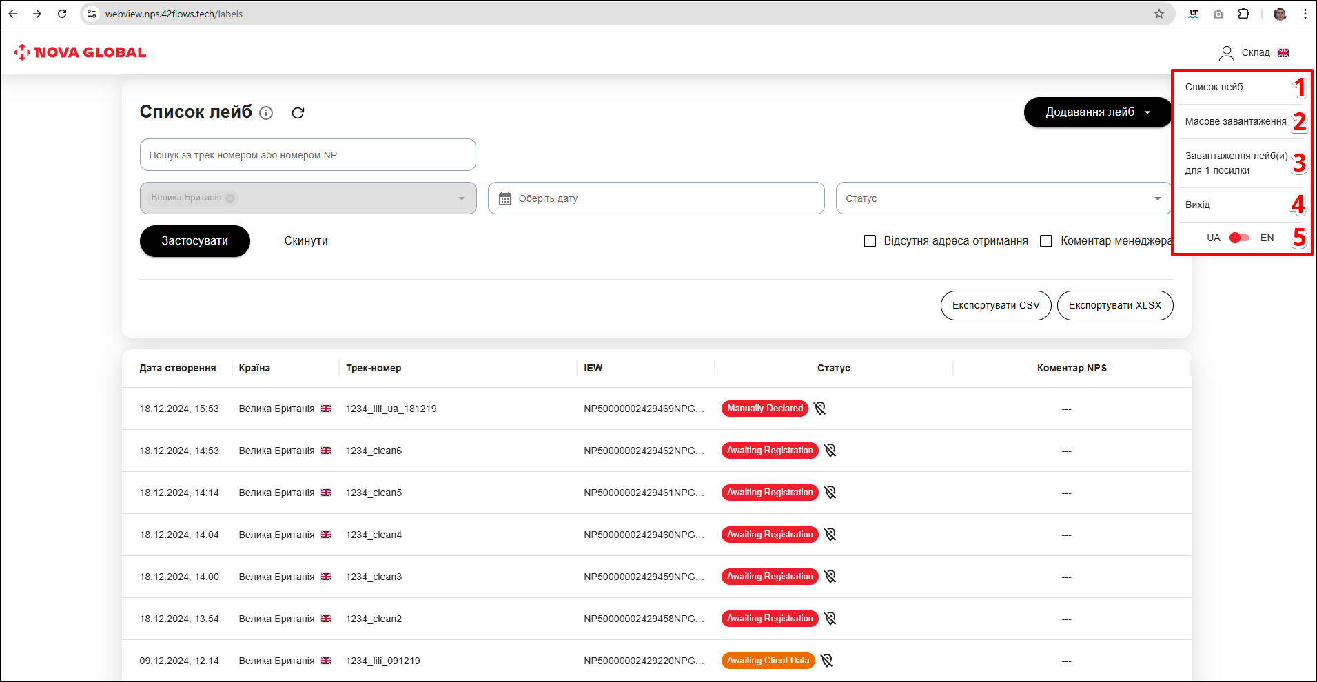Screen dimensions: 1317x682
Task: Check the Коментар менеджера checkbox
Action: [1046, 241]
